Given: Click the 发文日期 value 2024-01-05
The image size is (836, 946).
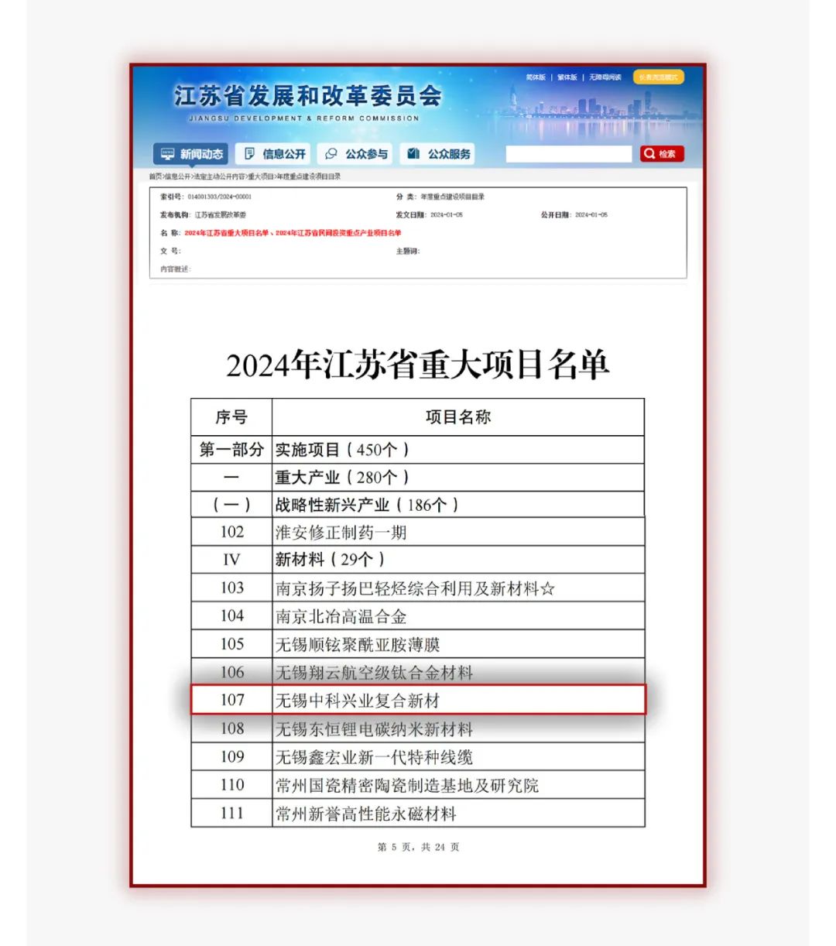Looking at the screenshot, I should coord(447,215).
